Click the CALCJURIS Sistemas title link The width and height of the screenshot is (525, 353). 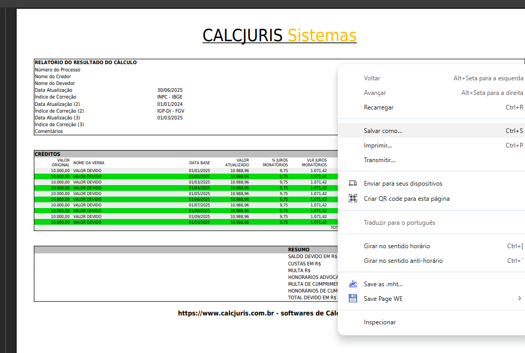[279, 35]
